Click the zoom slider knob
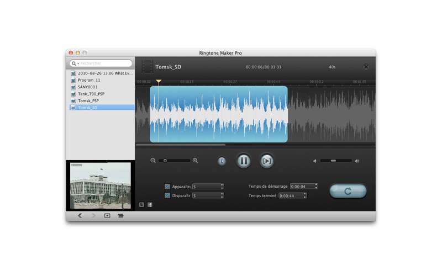Screen dimensions: 442x276 coord(165,161)
